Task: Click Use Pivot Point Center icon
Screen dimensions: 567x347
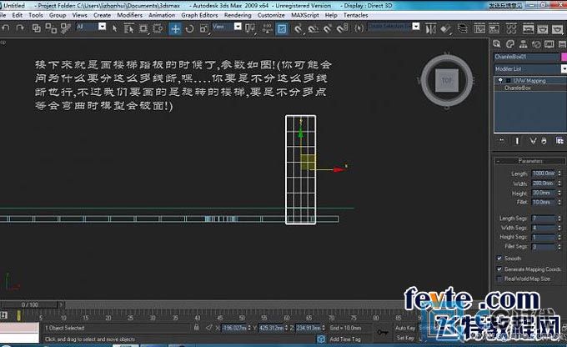Action: (x=250, y=28)
